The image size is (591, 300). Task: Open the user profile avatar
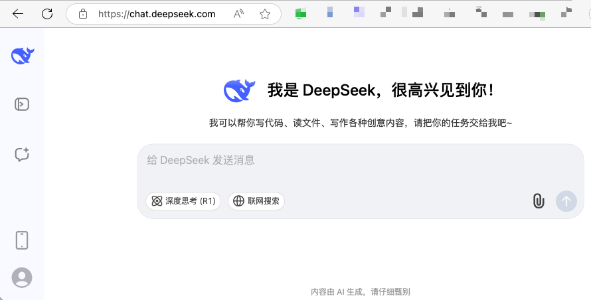tap(22, 277)
